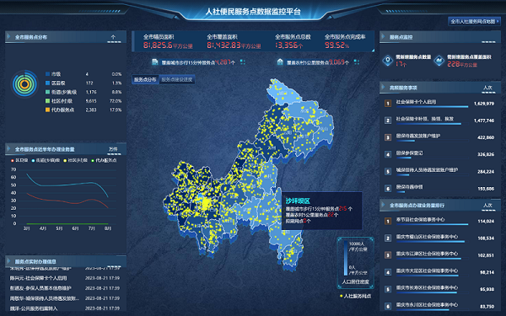Screen dimensions: 506x316
Task: Toggle the 代办服务点 series in the chart legend
Action: [104, 160]
